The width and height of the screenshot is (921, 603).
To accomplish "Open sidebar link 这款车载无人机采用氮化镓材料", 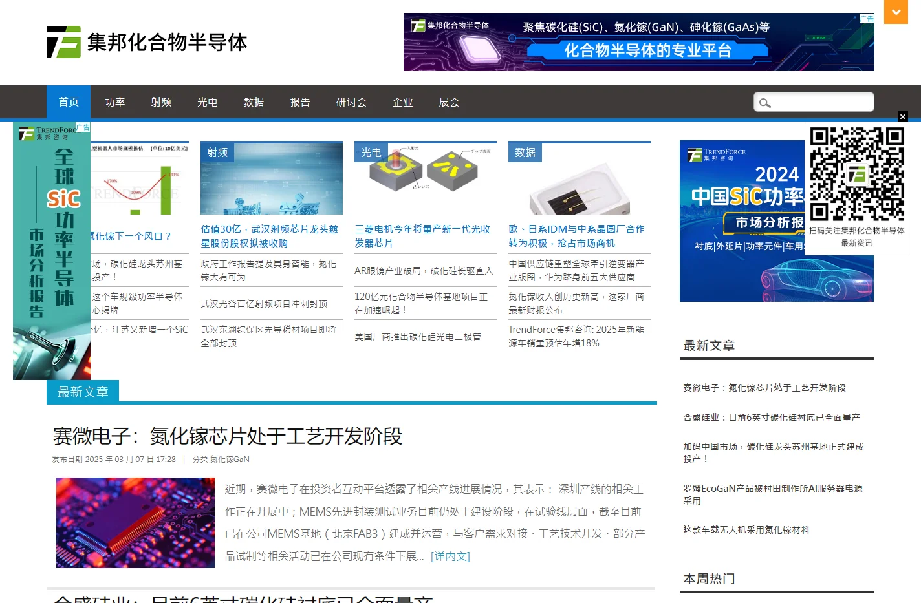I will (x=746, y=530).
